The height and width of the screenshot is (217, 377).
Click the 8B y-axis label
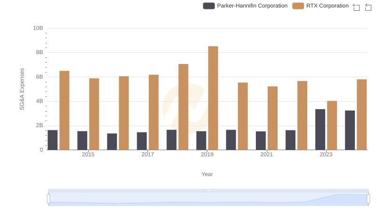tap(40, 52)
